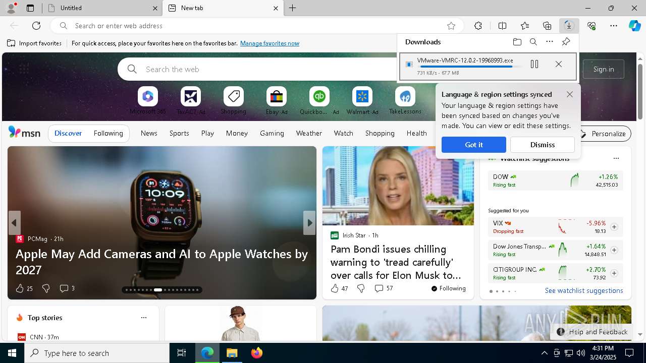The image size is (646, 363).
Task: Open the Split screen icon
Action: point(502,26)
